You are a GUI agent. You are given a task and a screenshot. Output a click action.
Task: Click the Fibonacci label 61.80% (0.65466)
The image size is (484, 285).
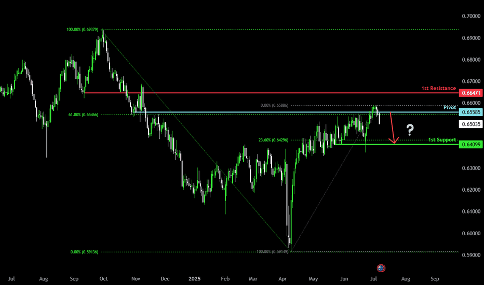pyautogui.click(x=83, y=115)
